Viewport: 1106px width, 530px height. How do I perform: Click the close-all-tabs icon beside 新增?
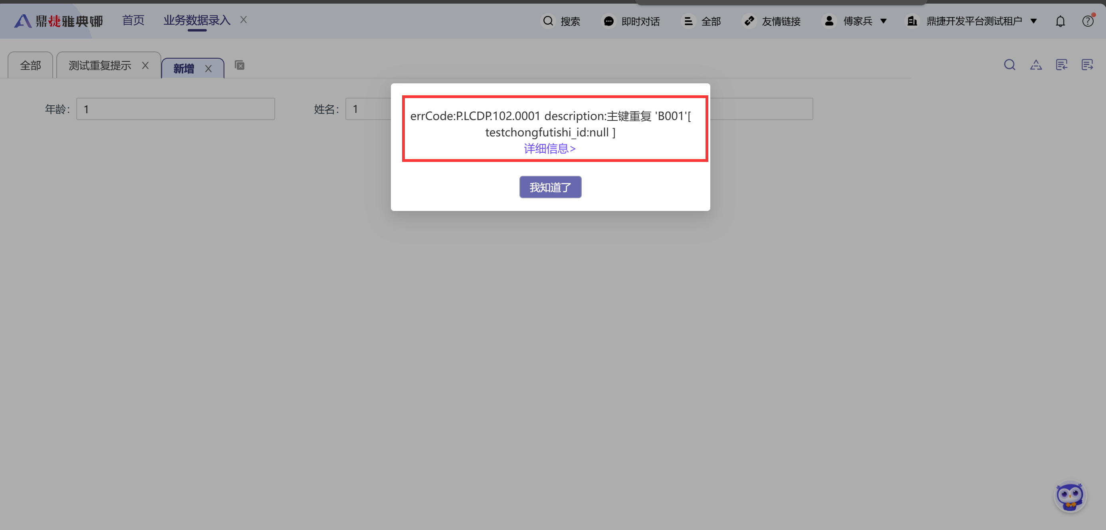pyautogui.click(x=240, y=65)
